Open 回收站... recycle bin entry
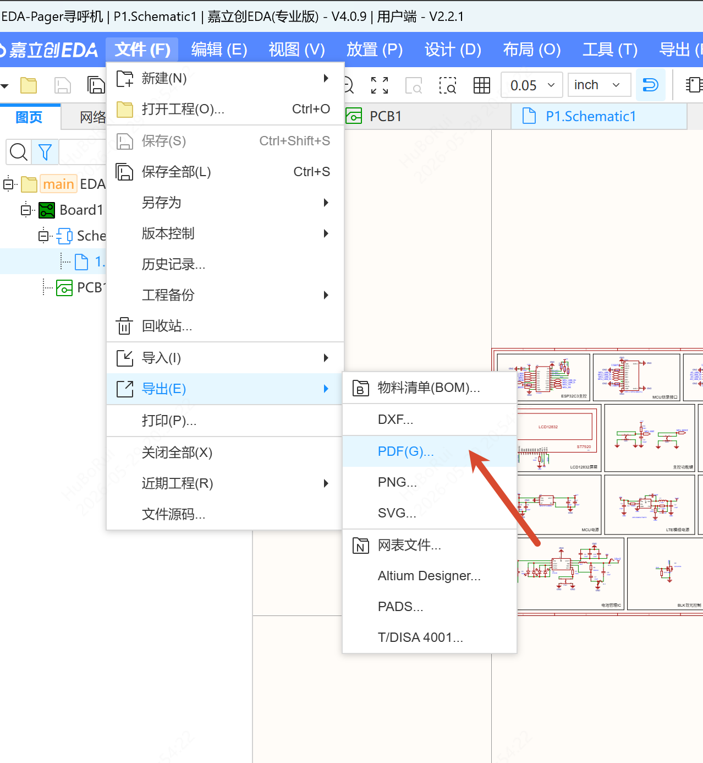The image size is (703, 763). point(225,326)
